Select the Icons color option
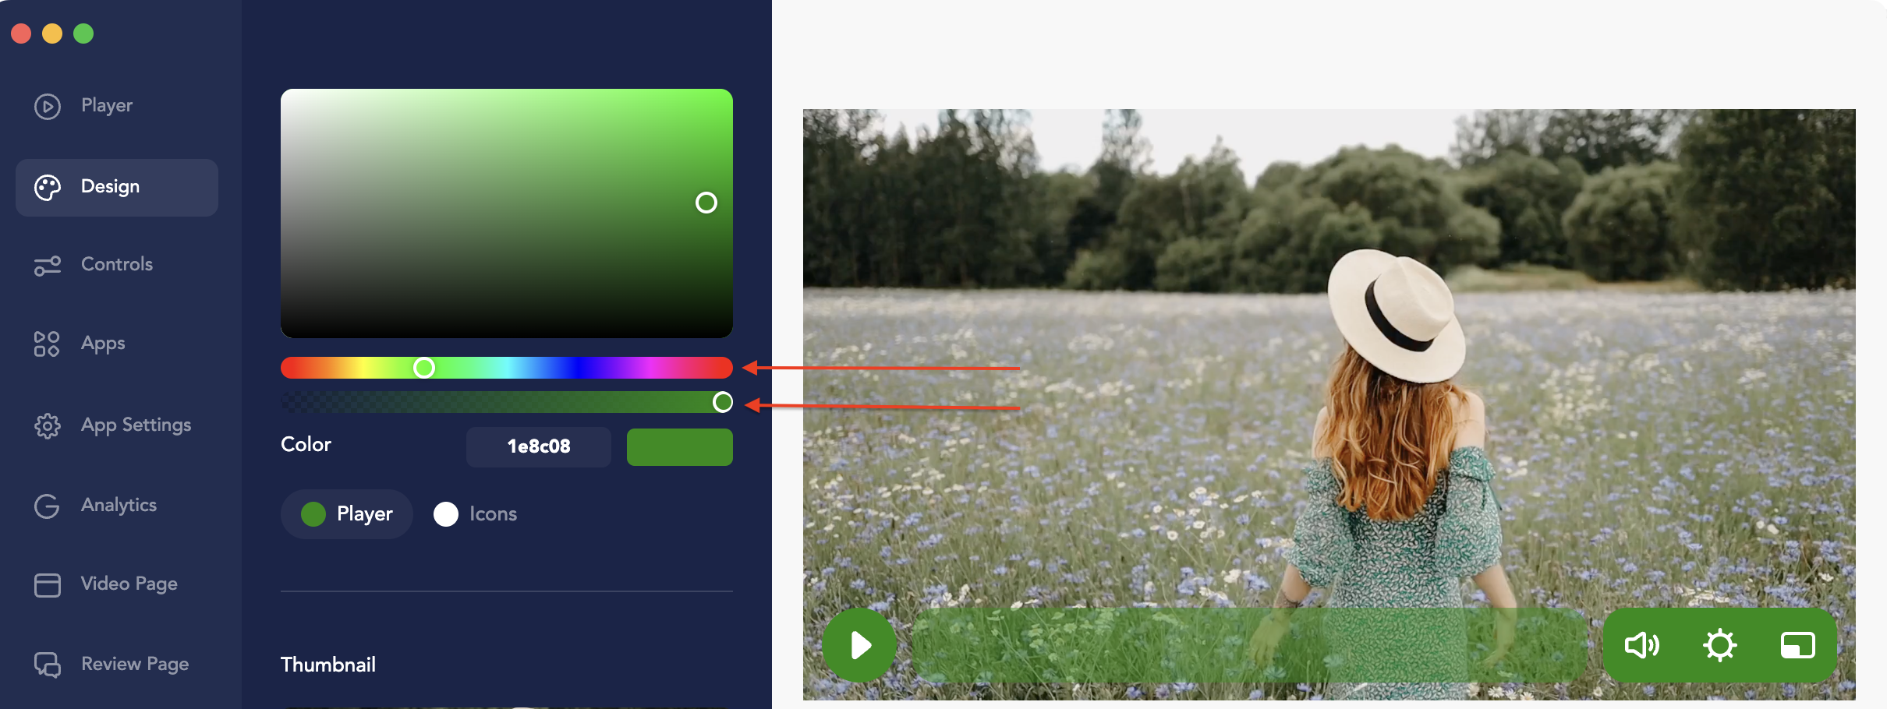1887x709 pixels. [476, 514]
